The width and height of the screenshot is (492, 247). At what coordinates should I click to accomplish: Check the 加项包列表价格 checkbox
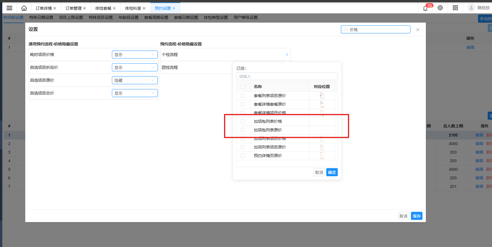tap(243, 122)
